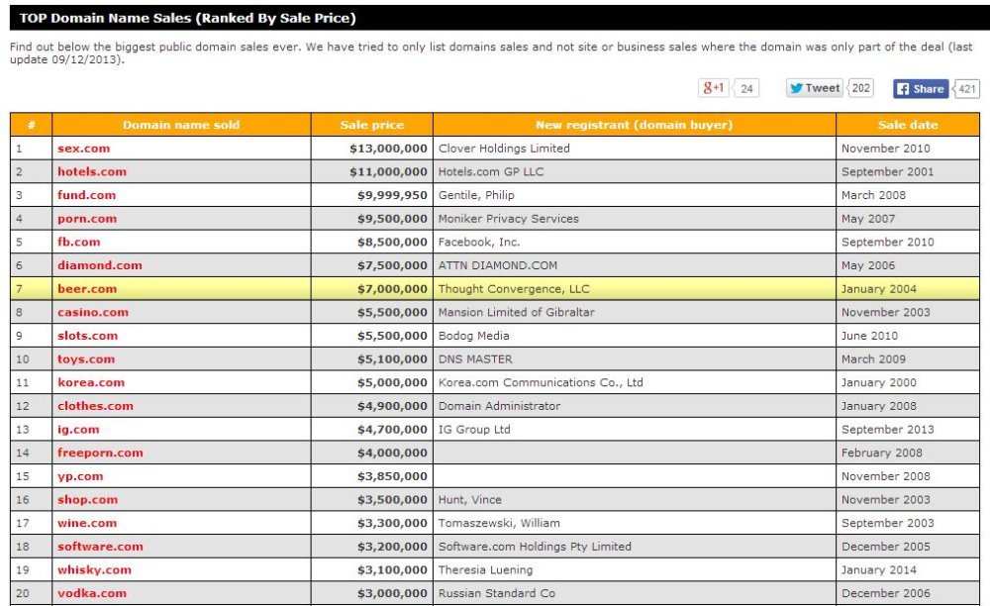Open the toys.com domain link

click(x=86, y=359)
